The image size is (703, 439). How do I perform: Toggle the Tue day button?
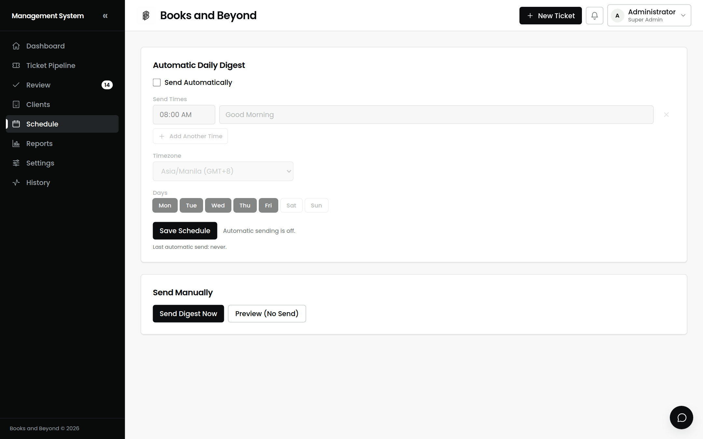[x=191, y=206]
